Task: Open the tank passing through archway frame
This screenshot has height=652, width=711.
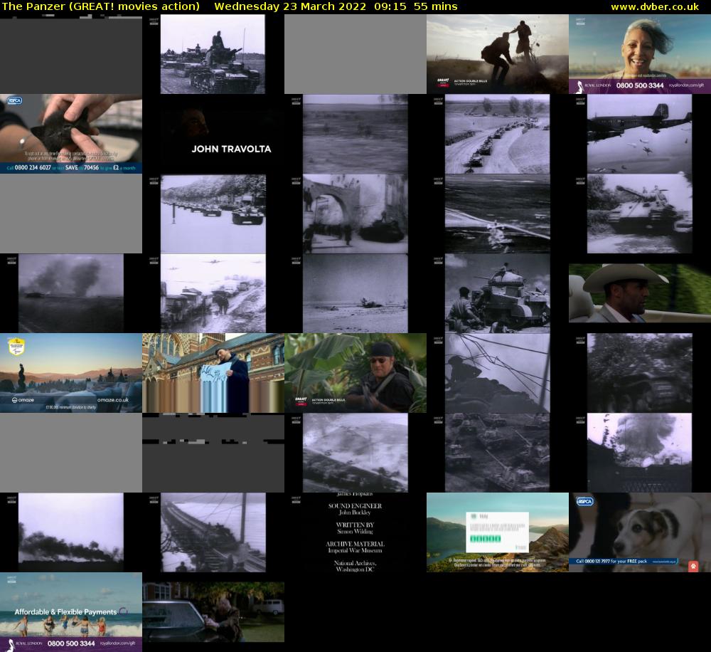Action: pyautogui.click(x=355, y=214)
